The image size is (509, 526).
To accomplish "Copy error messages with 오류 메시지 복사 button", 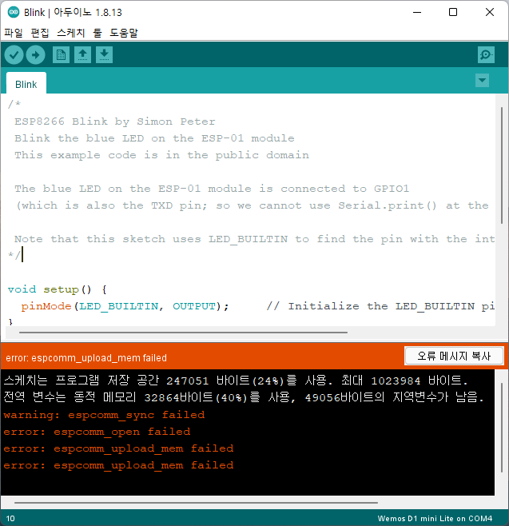I will (454, 356).
